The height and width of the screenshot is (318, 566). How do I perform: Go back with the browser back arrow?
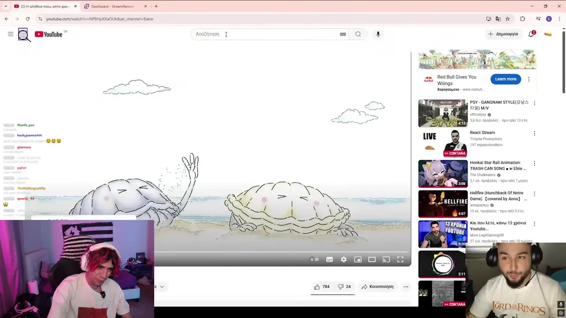(x=6, y=19)
